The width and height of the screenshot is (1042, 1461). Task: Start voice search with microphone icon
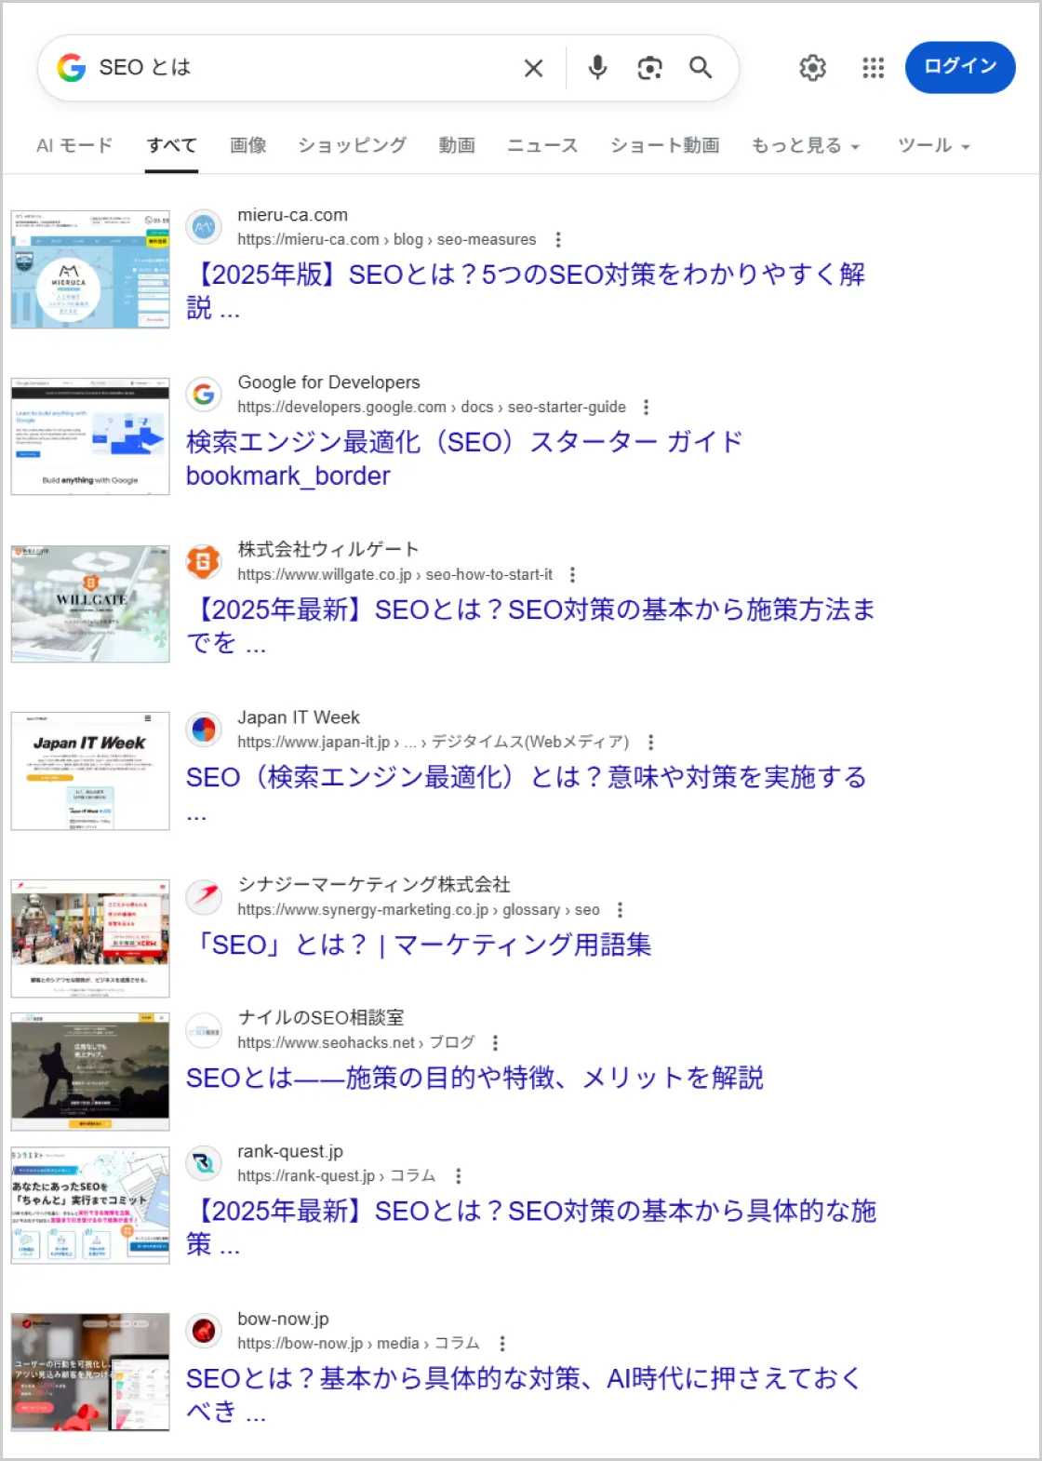pos(597,67)
